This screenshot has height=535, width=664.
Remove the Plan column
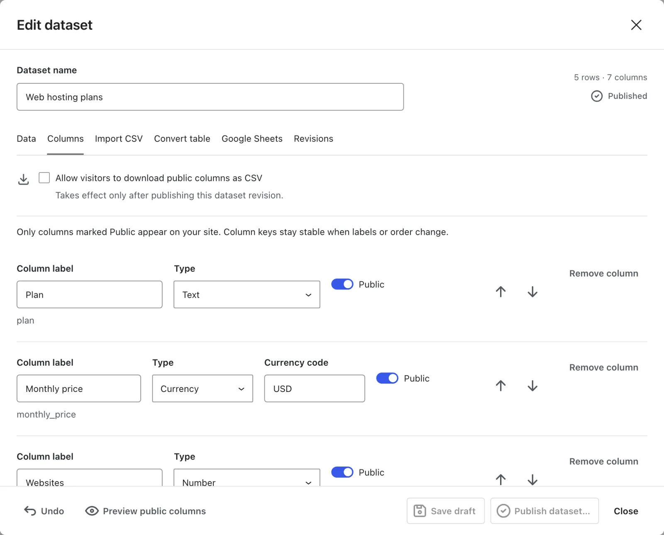tap(603, 273)
